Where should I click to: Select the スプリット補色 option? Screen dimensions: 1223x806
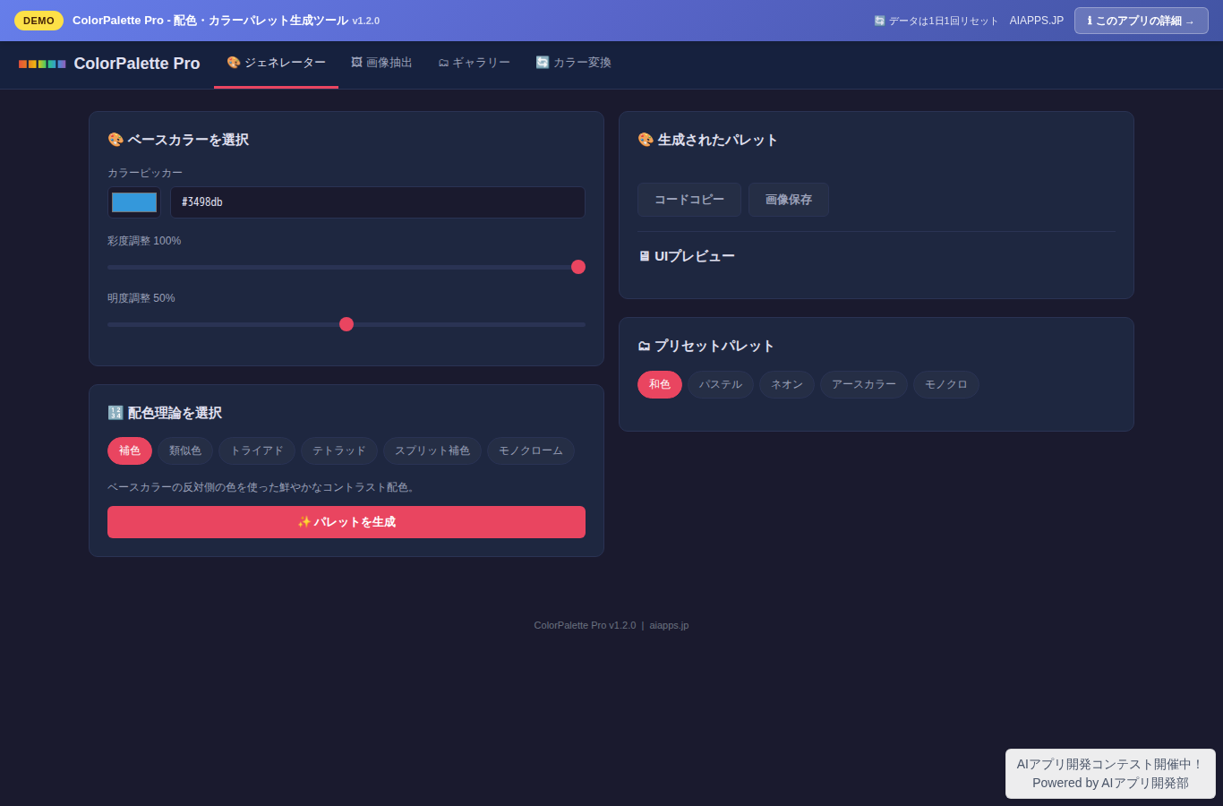[x=432, y=450]
